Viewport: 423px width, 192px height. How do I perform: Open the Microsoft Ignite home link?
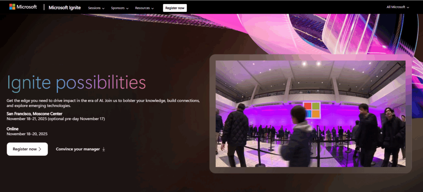64,7
